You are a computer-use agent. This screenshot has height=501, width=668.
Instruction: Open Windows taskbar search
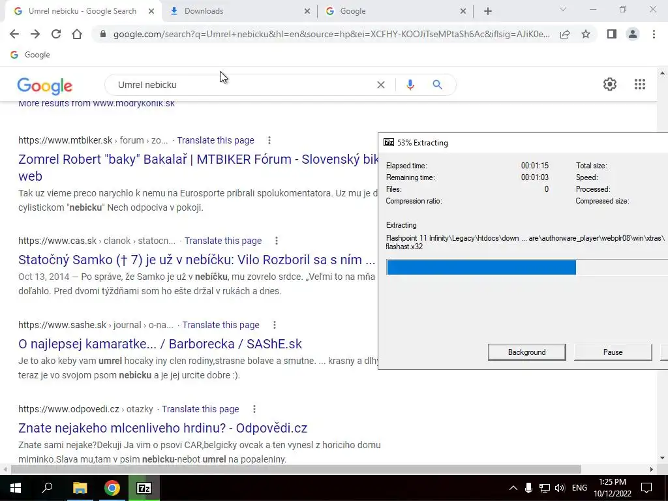47,488
